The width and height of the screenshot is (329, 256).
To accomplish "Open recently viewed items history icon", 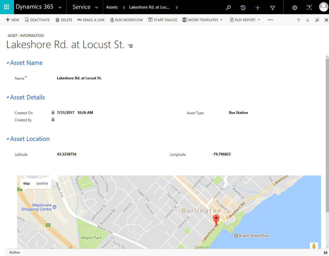I will click(243, 7).
